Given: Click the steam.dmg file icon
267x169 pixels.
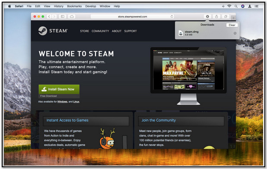Looking at the screenshot, I should (x=181, y=33).
